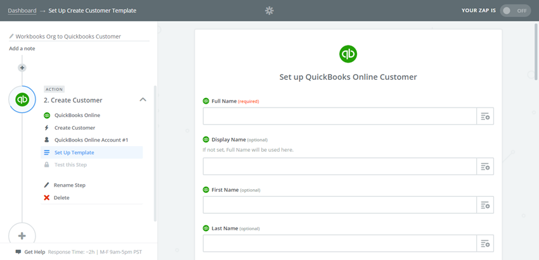Image resolution: width=539 pixels, height=260 pixels.
Task: Add a step with small plus above action
Action: point(22,68)
